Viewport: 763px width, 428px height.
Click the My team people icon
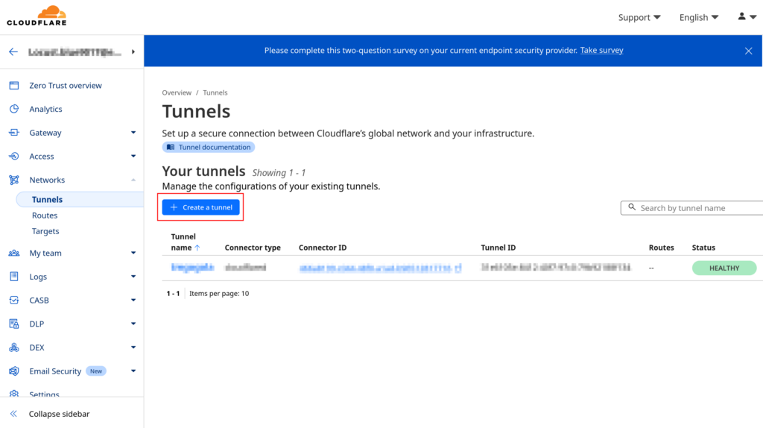(x=14, y=253)
